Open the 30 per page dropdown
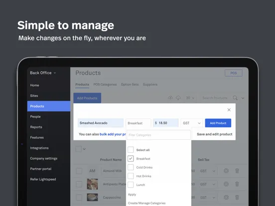The image size is (275, 206). (190, 98)
